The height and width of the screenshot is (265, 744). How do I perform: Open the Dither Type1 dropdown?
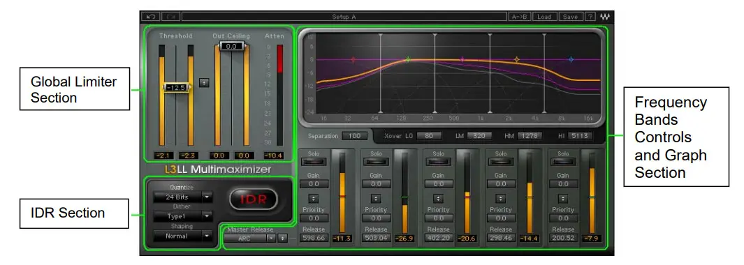(182, 216)
